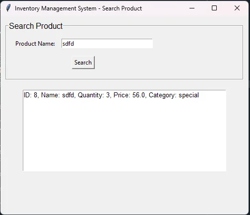
Task: Maximize the Search Product window
Action: (x=214, y=8)
